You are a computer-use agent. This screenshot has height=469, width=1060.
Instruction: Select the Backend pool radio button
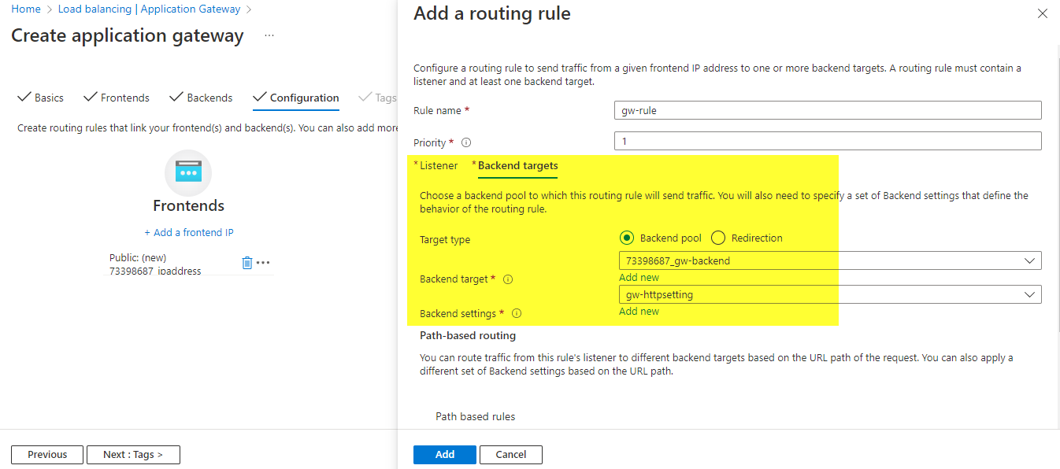pos(627,238)
